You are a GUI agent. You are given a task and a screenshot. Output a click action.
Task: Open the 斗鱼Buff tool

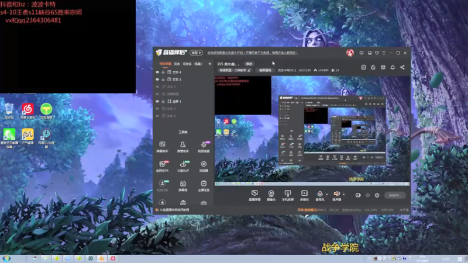pos(183,166)
